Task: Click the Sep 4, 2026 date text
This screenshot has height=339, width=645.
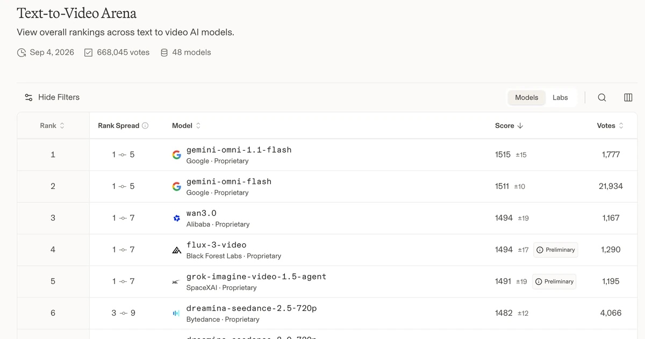Action: [x=52, y=52]
